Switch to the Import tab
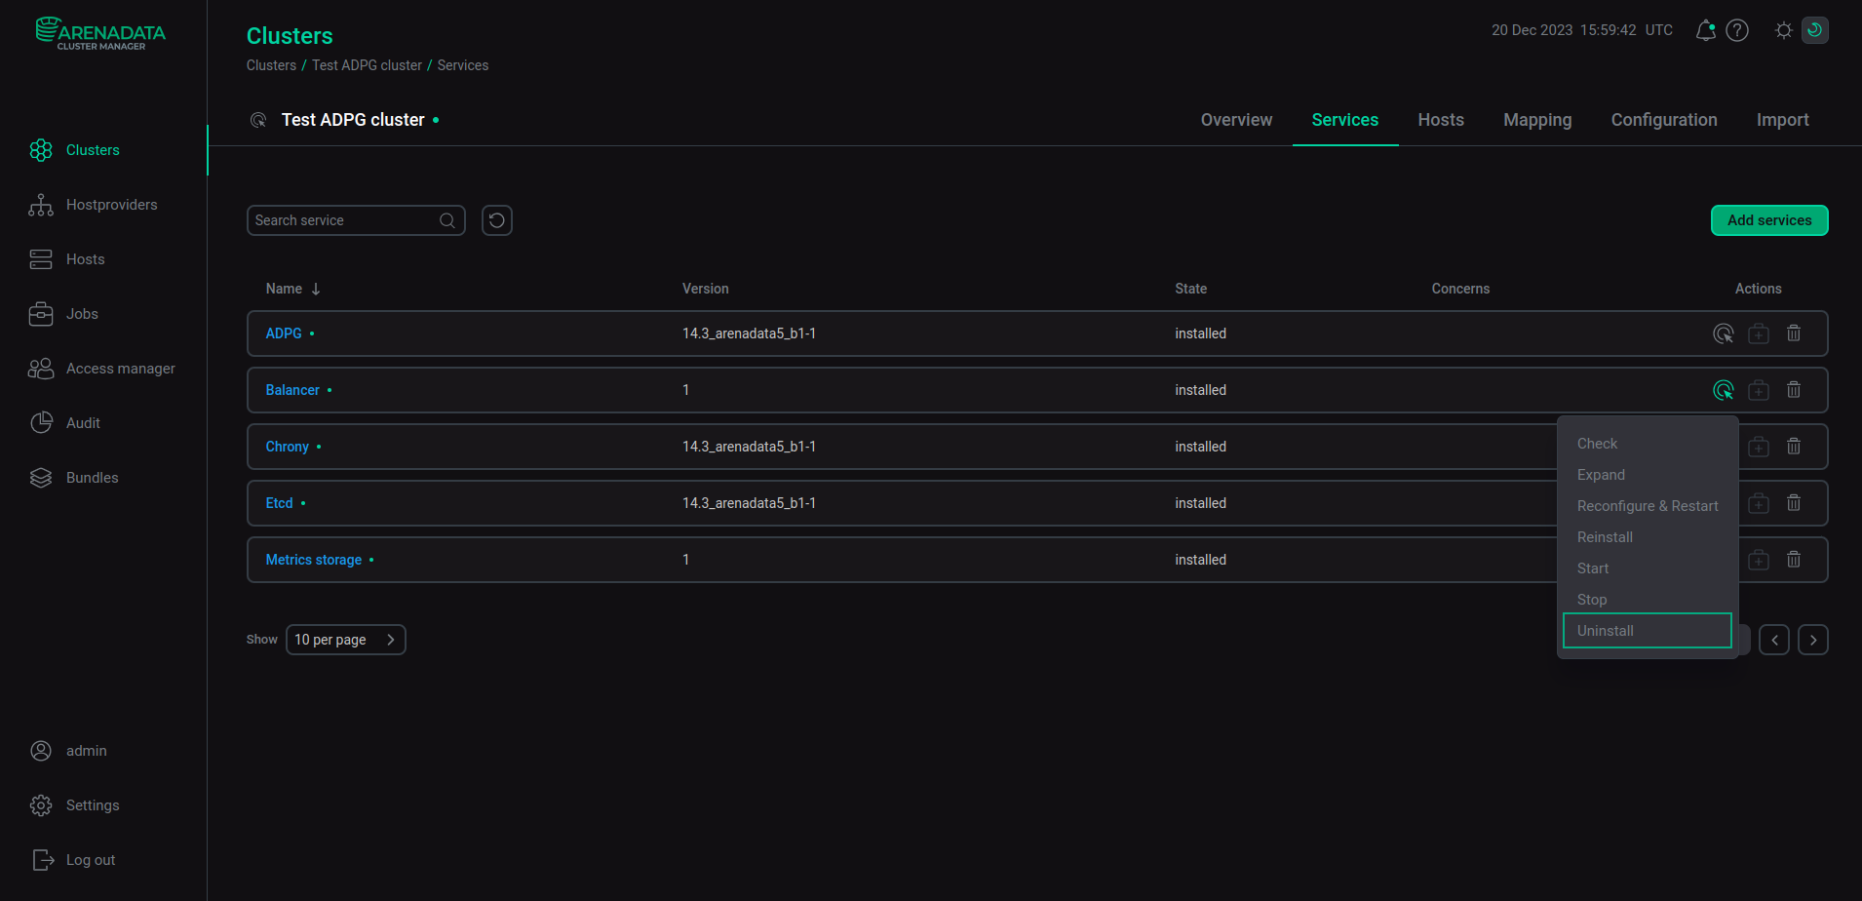The height and width of the screenshot is (901, 1862). (x=1782, y=120)
